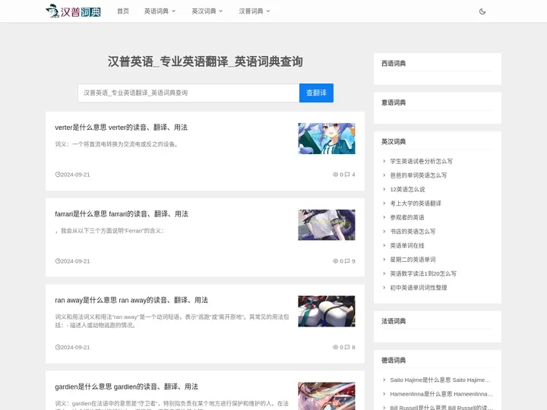Open sidebar link 学生英语试卷分析怎么写
This screenshot has width=547, height=410.
(x=421, y=161)
